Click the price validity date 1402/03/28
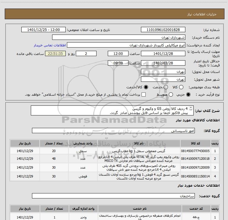 (163, 63)
